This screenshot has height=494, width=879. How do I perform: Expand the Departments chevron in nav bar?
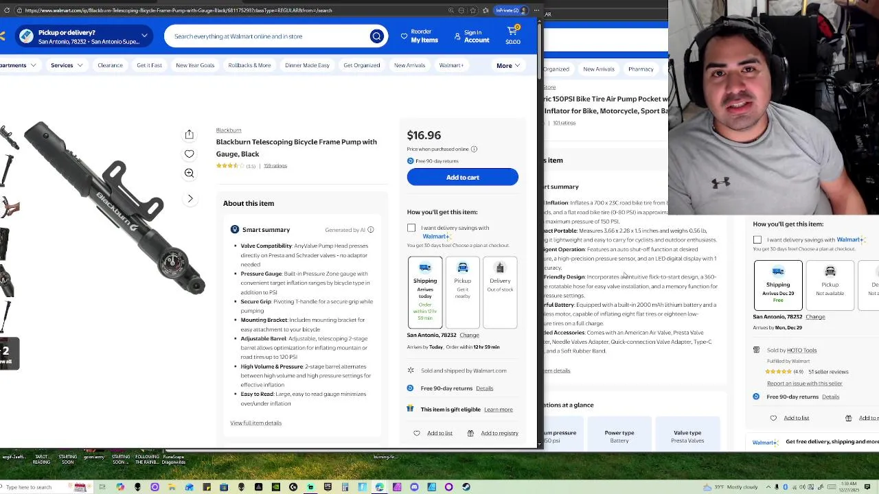(x=33, y=65)
